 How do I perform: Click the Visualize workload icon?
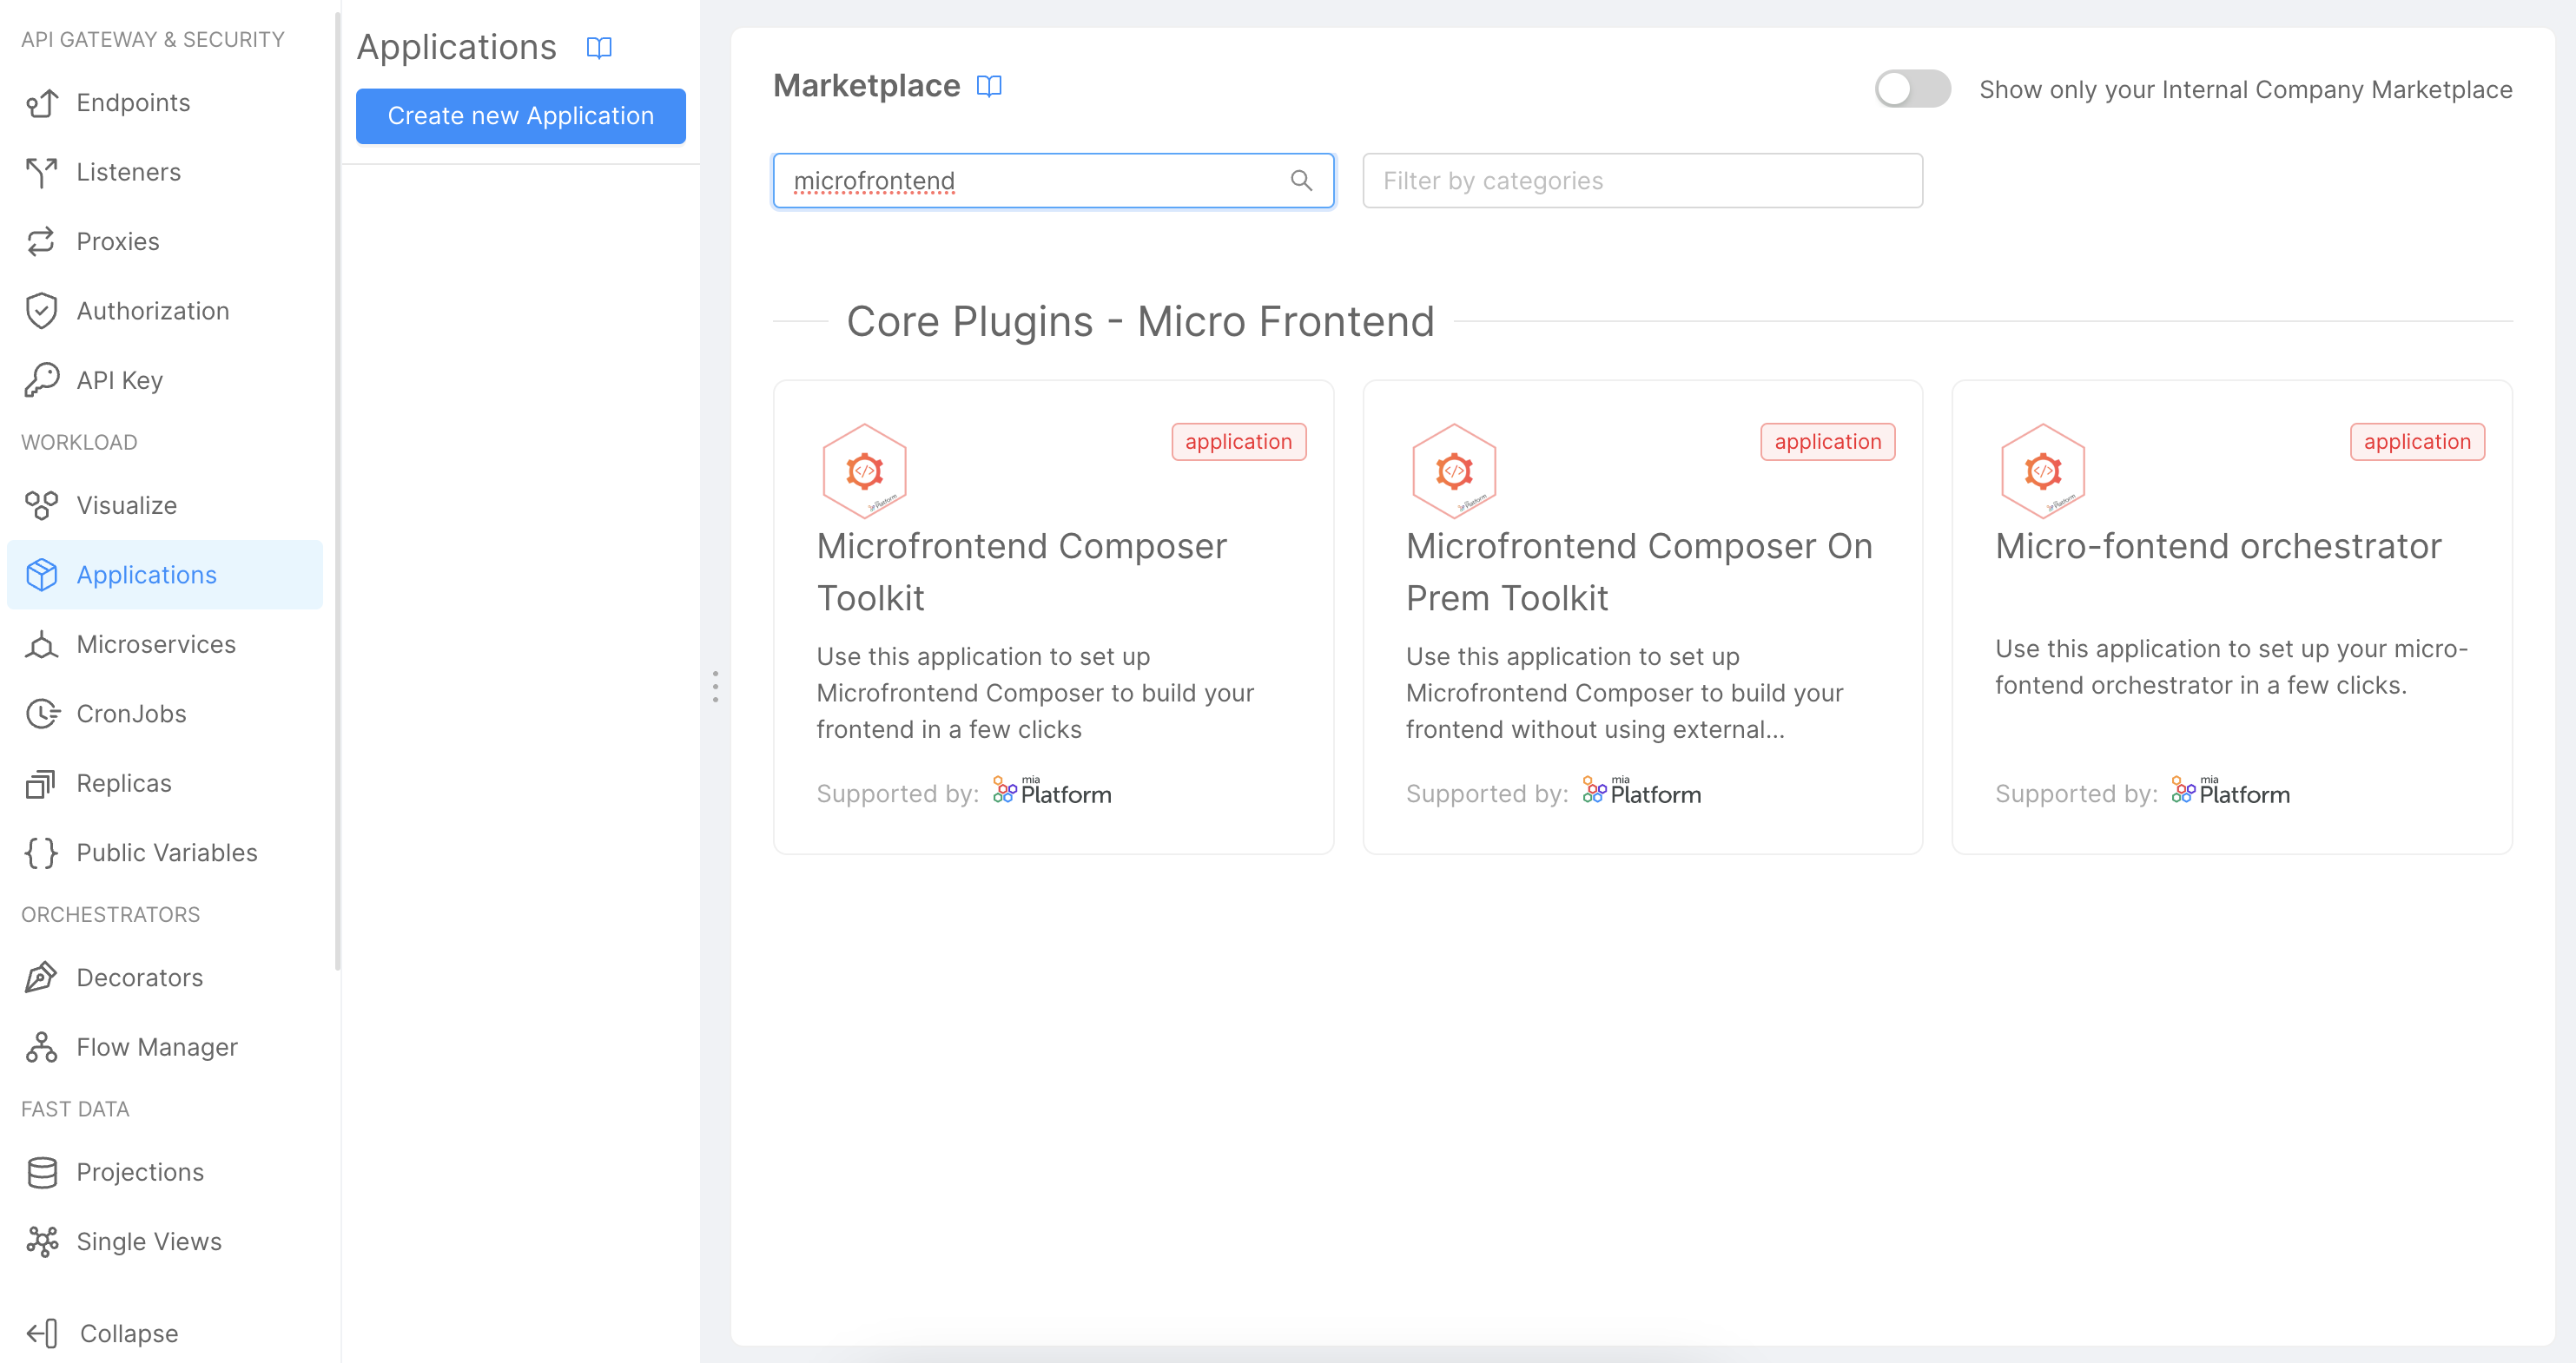40,504
